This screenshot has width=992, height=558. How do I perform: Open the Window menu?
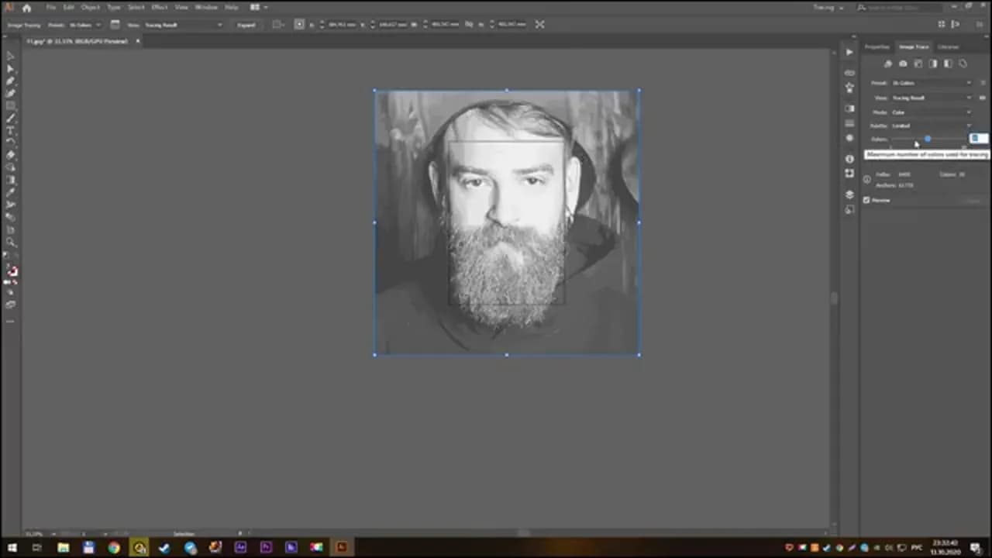point(206,7)
